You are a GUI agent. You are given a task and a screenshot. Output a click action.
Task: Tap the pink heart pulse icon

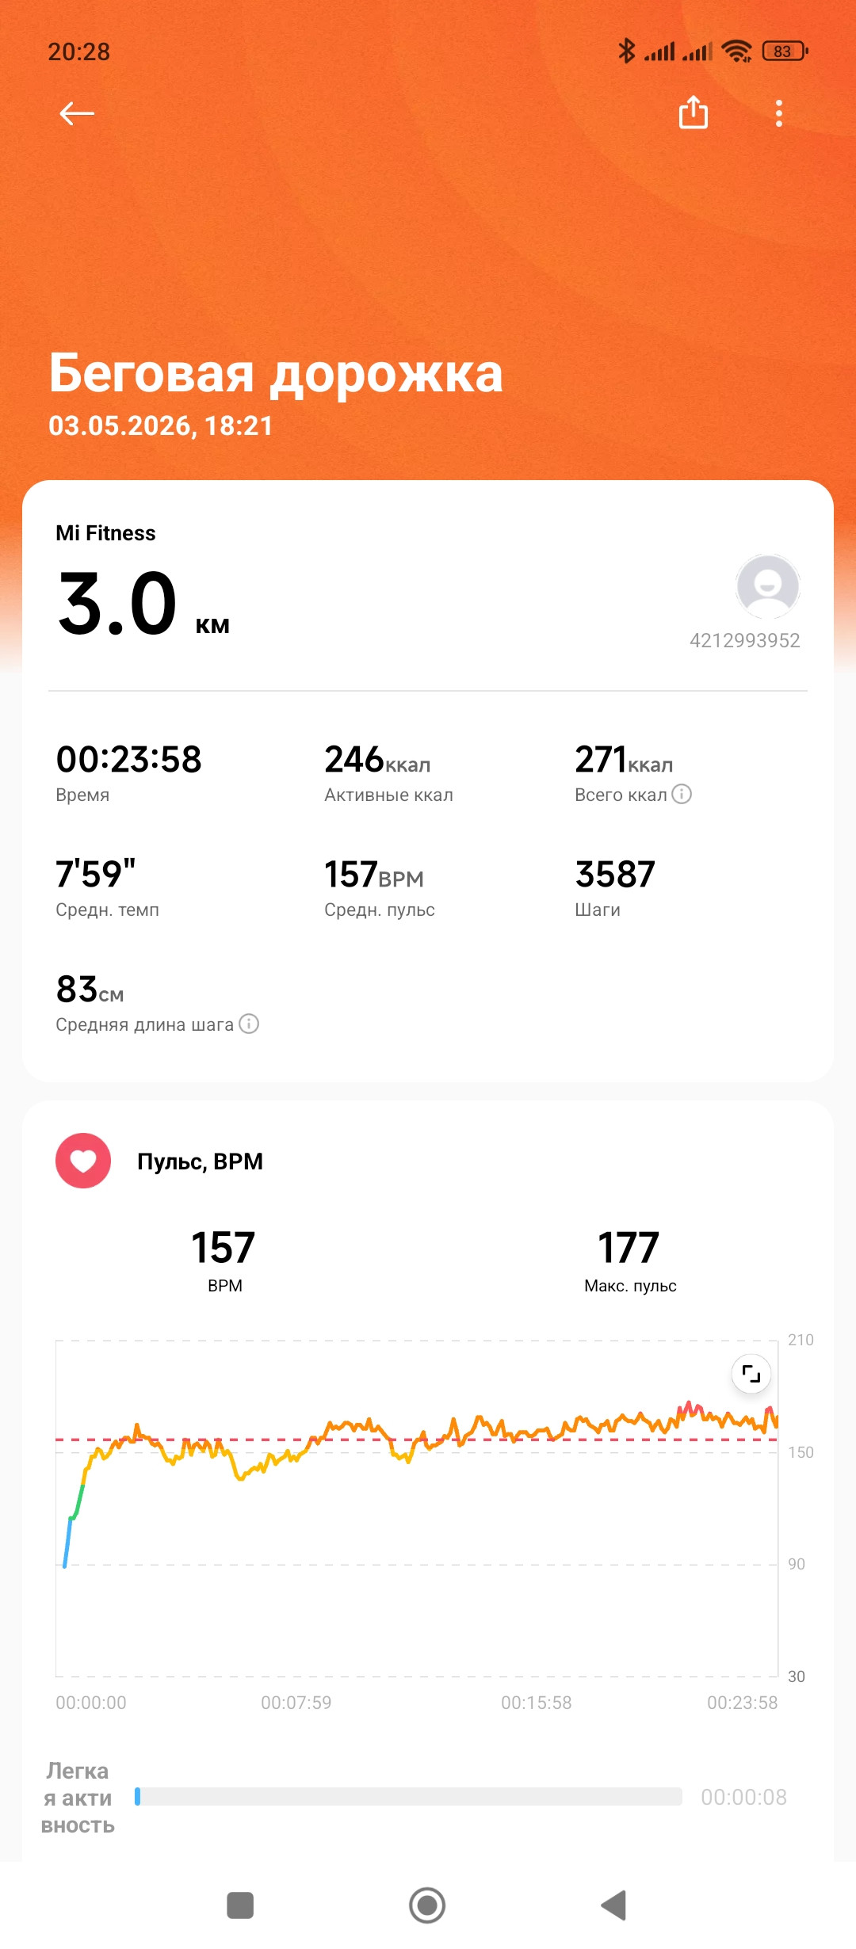83,1161
